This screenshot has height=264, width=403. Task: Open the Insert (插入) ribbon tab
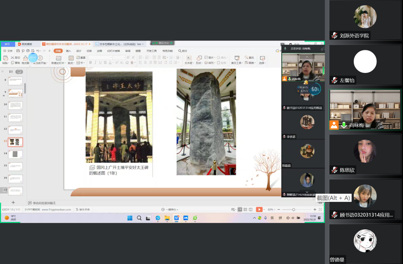coord(69,51)
